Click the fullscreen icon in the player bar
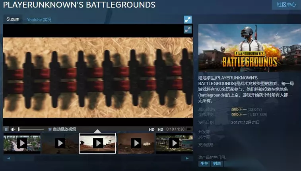301x171 pixels. click(189, 130)
